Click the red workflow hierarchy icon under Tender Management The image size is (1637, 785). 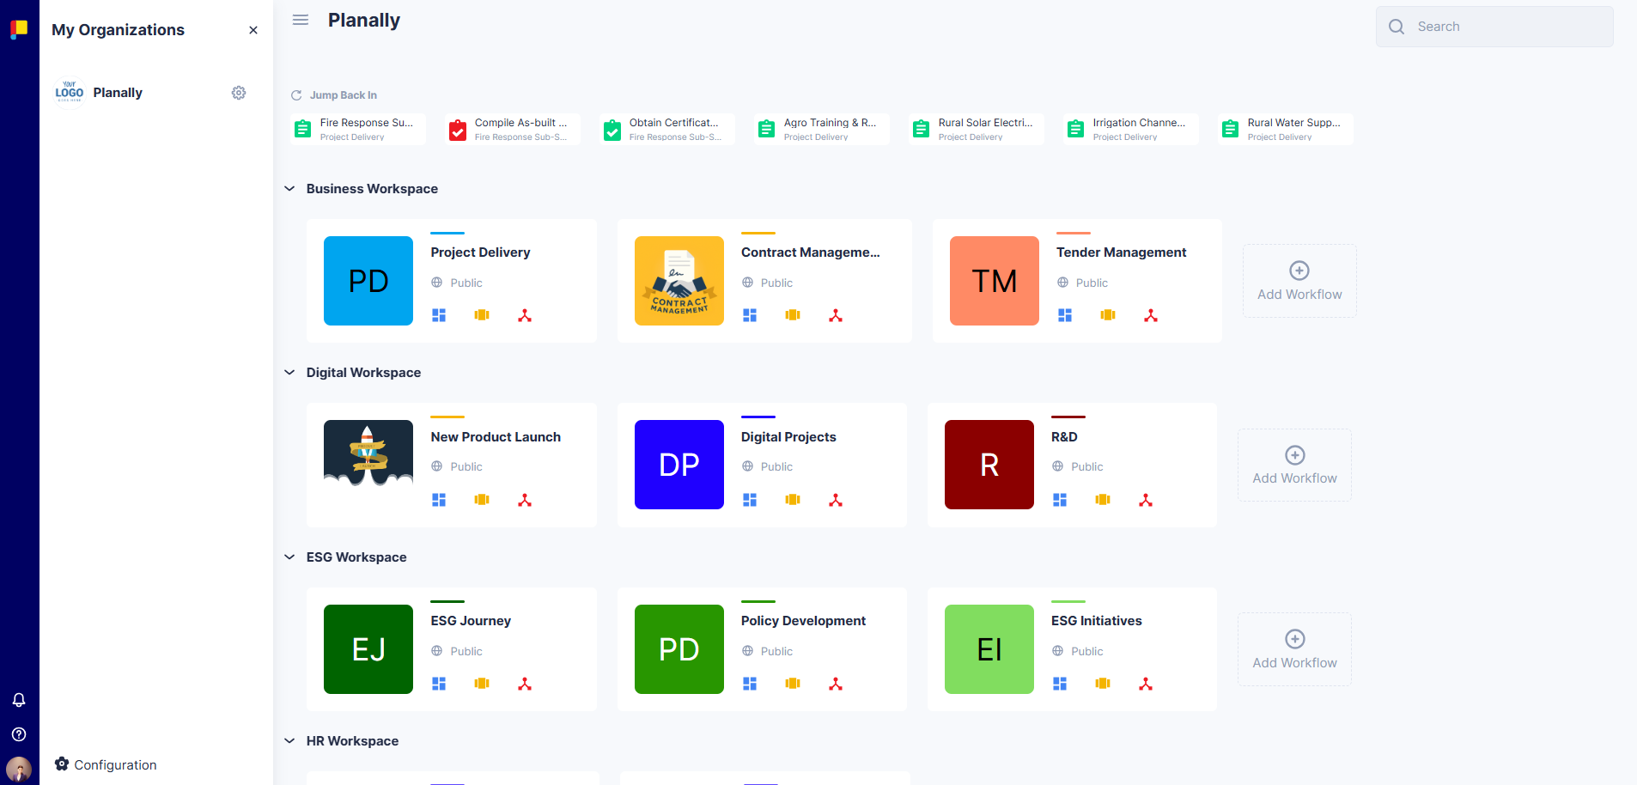tap(1151, 315)
